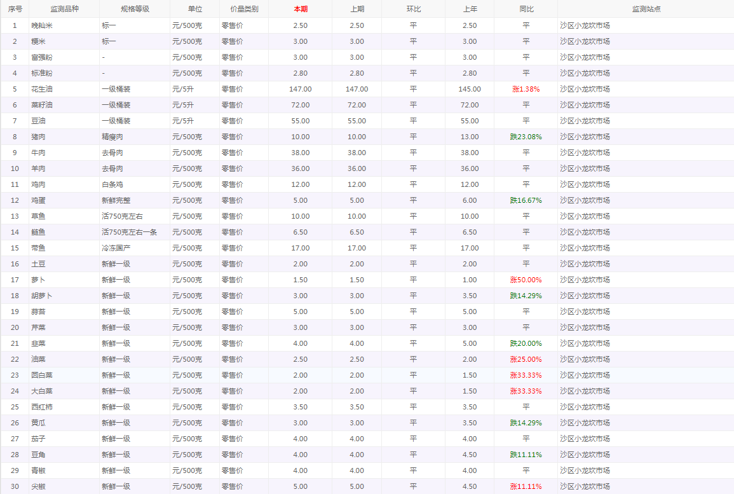Viewport: 734px width, 494px height.
Task: Click the 跌23.08% cell in 猪肉 row
Action: [526, 137]
